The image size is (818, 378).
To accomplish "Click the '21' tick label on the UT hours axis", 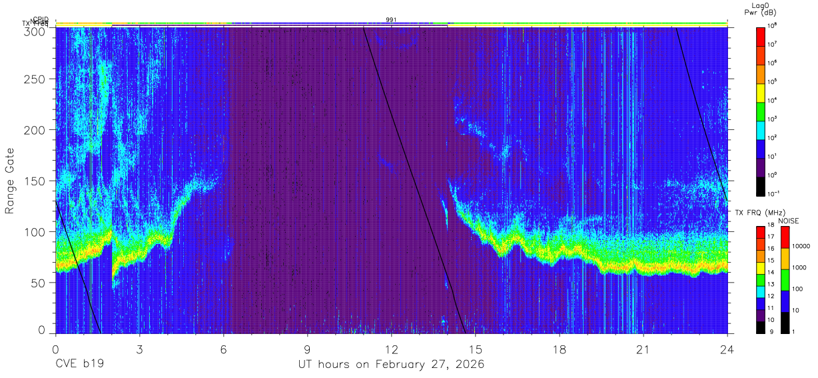I will pos(643,349).
